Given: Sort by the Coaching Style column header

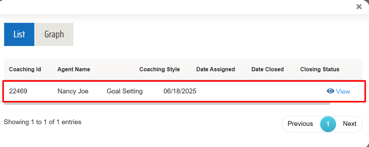Looking at the screenshot, I should (159, 69).
